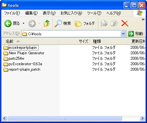Select the patc254w folder icon
Screen dimensions: 147x123
tap(6, 58)
